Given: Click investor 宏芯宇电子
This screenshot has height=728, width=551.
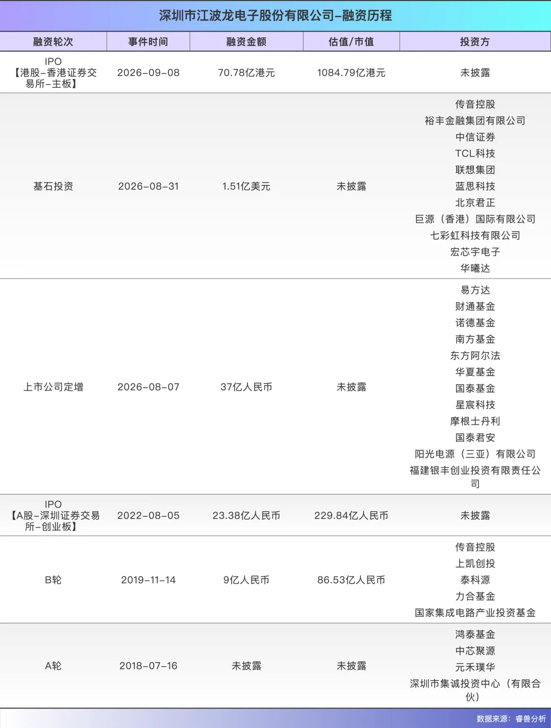Looking at the screenshot, I should pyautogui.click(x=475, y=252).
